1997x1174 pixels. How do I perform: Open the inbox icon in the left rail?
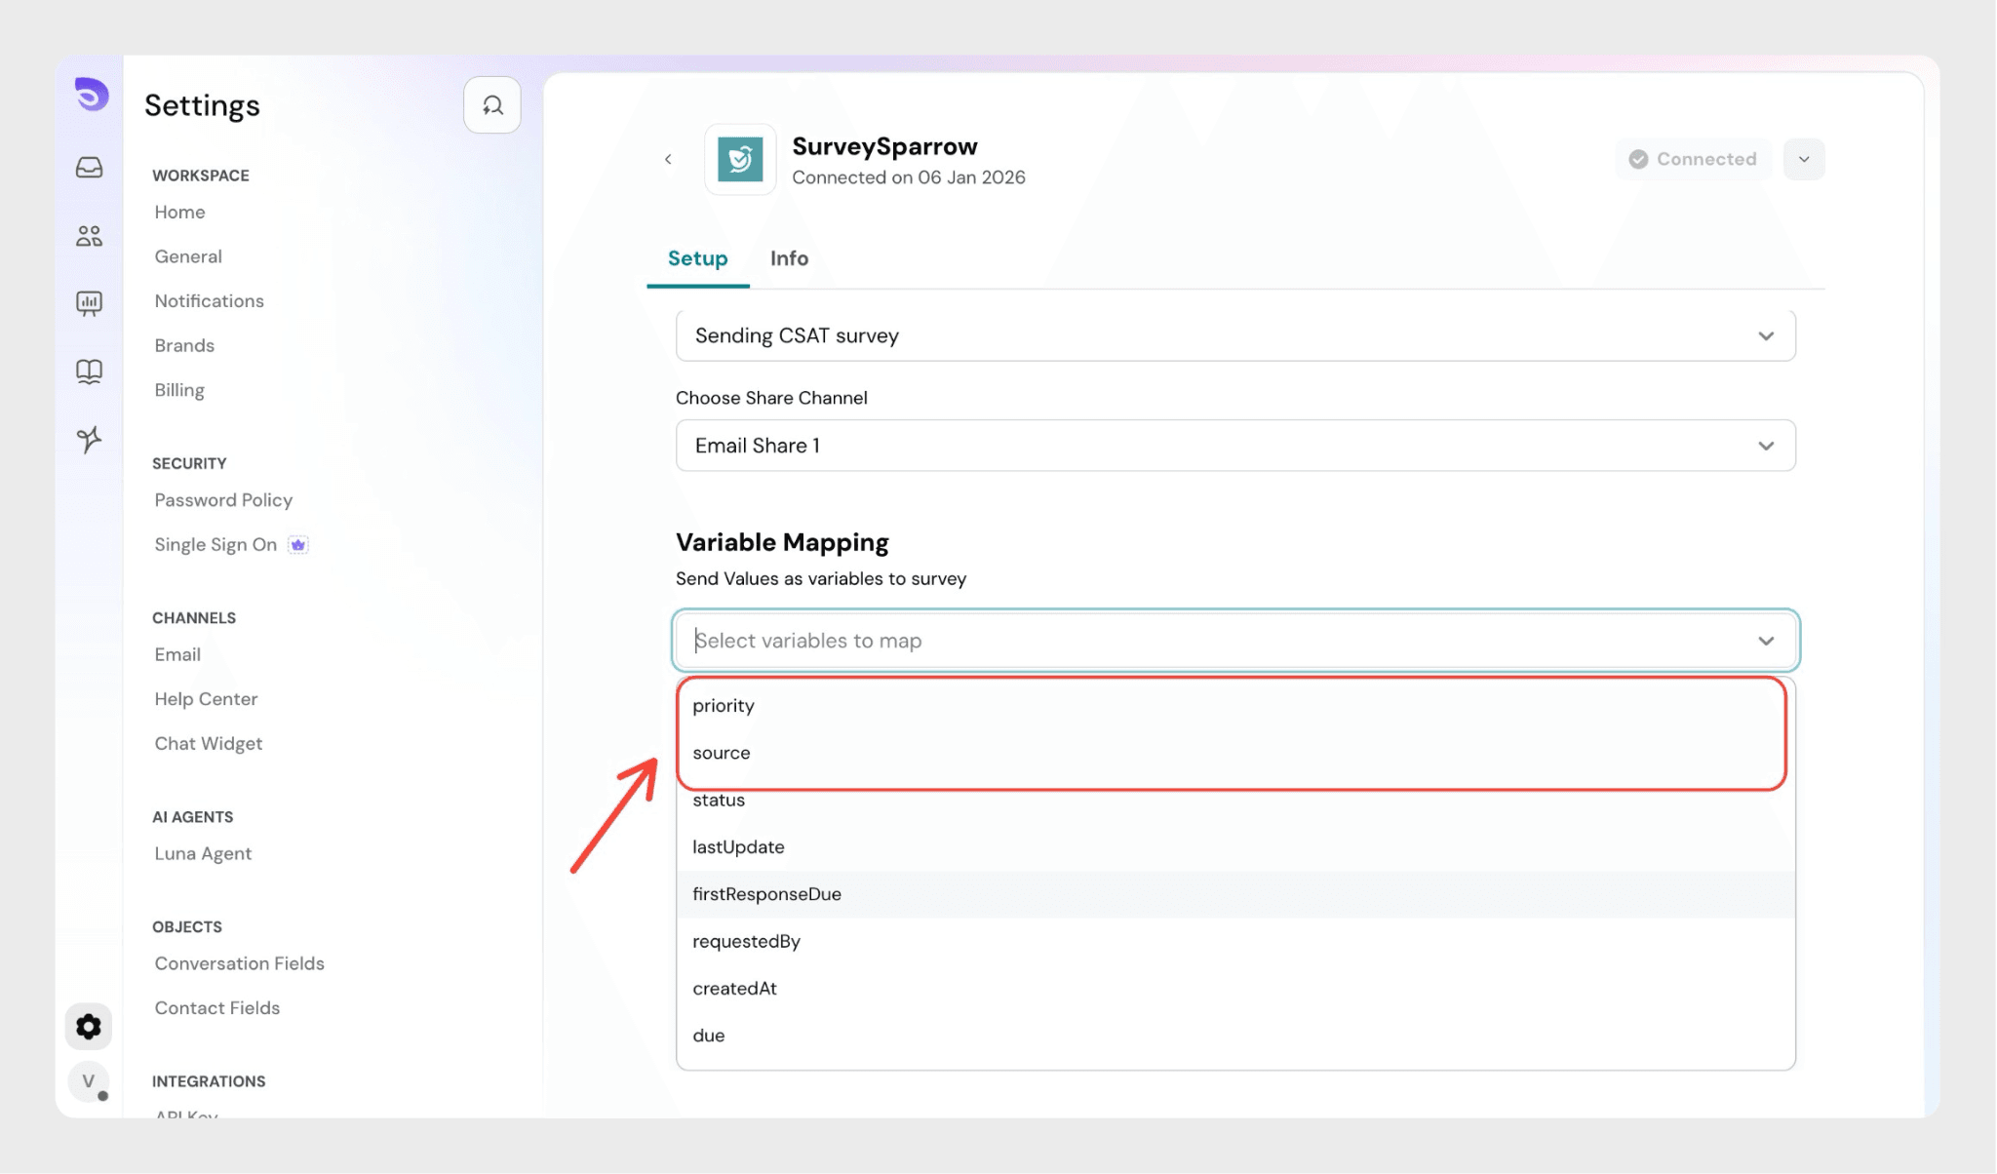click(89, 168)
